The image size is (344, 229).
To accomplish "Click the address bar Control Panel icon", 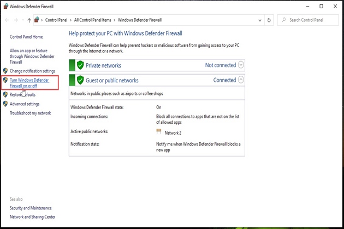I will click(37, 20).
